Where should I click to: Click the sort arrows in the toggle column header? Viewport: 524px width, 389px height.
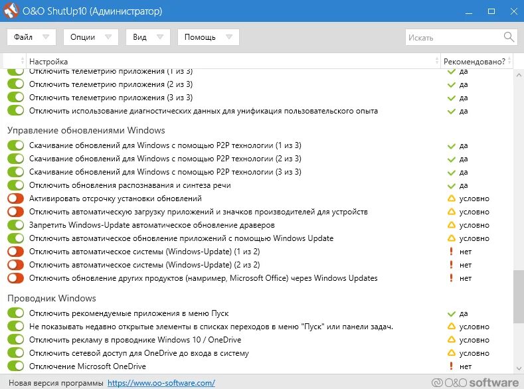[x=23, y=61]
